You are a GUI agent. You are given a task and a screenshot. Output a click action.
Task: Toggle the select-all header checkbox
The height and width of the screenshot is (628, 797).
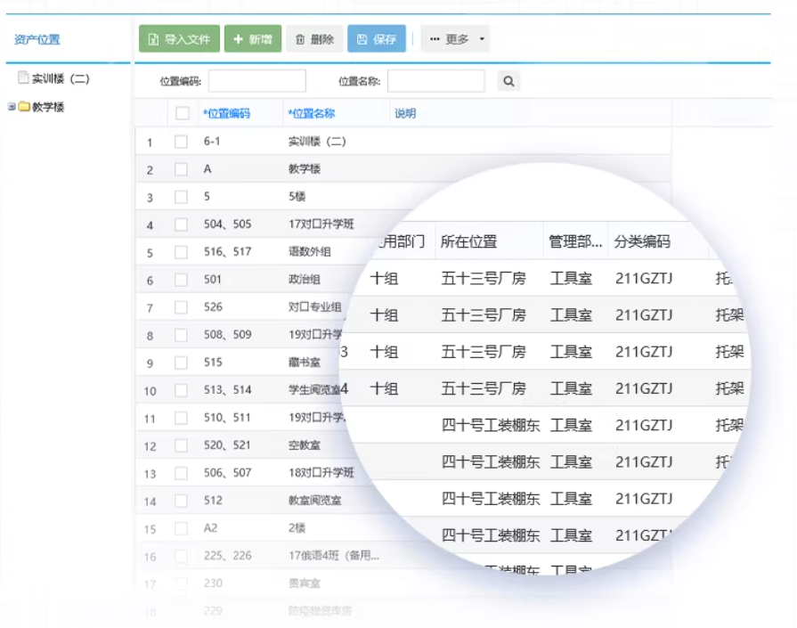coord(183,113)
